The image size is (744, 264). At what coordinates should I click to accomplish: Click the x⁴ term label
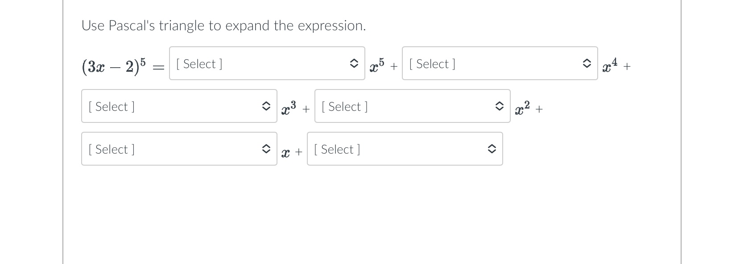tap(610, 65)
